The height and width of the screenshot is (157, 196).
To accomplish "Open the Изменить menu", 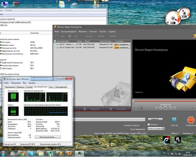I will coord(83,31).
